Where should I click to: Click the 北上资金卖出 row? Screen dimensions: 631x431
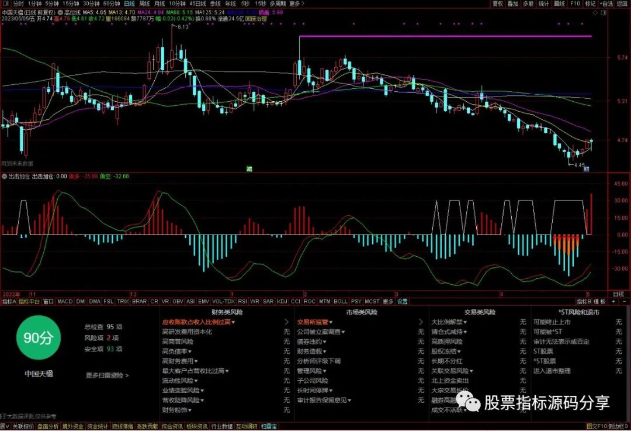click(x=479, y=381)
